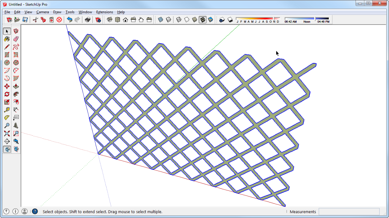Open the Draw menu
The image size is (389, 218).
pyautogui.click(x=57, y=12)
